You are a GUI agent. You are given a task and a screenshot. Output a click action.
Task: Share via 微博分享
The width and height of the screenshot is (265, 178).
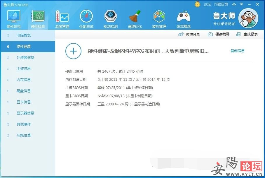(x=189, y=35)
